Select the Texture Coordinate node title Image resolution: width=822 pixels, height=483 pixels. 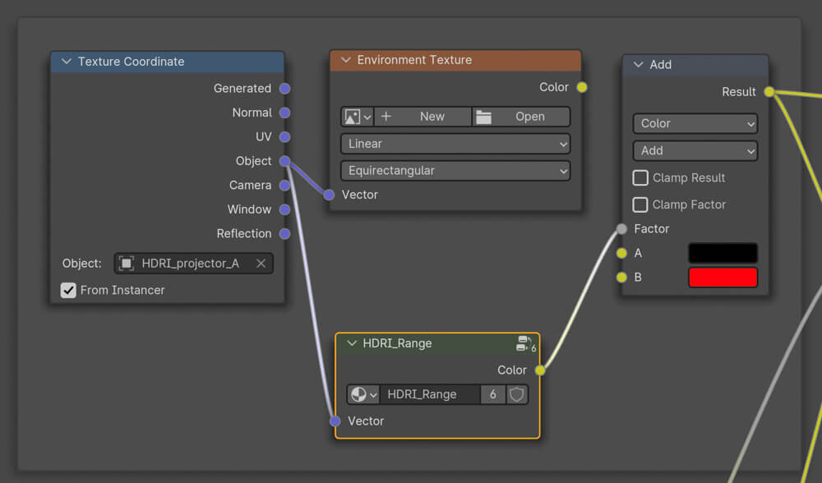coord(131,62)
